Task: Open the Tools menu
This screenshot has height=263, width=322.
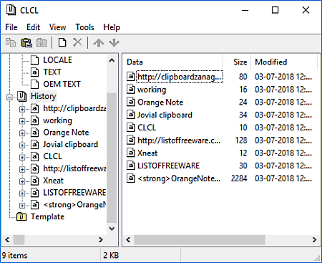Action: [84, 27]
